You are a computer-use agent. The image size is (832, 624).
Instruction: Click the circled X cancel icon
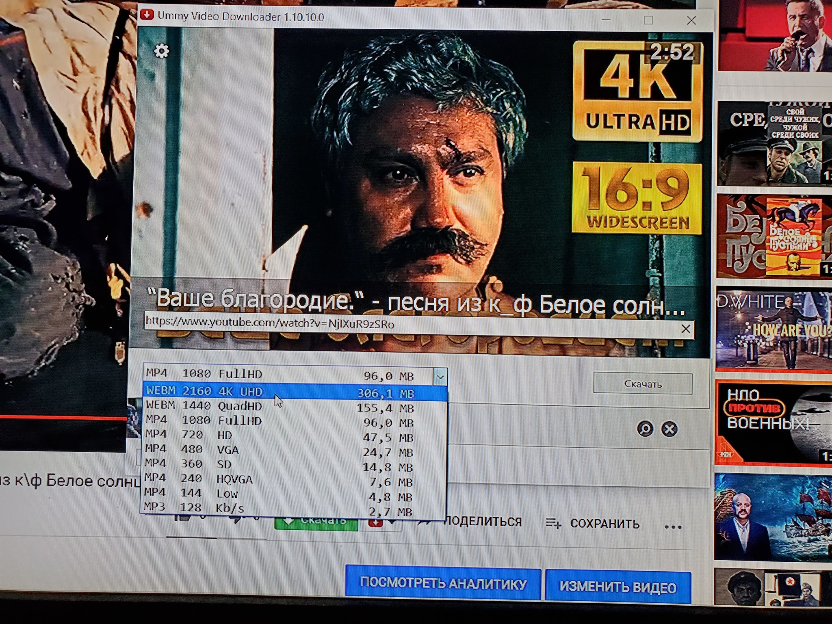[669, 429]
